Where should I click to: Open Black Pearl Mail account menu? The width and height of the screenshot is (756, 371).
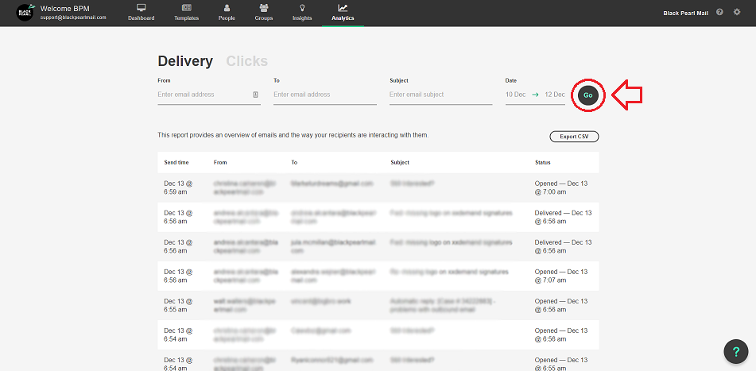(x=686, y=13)
